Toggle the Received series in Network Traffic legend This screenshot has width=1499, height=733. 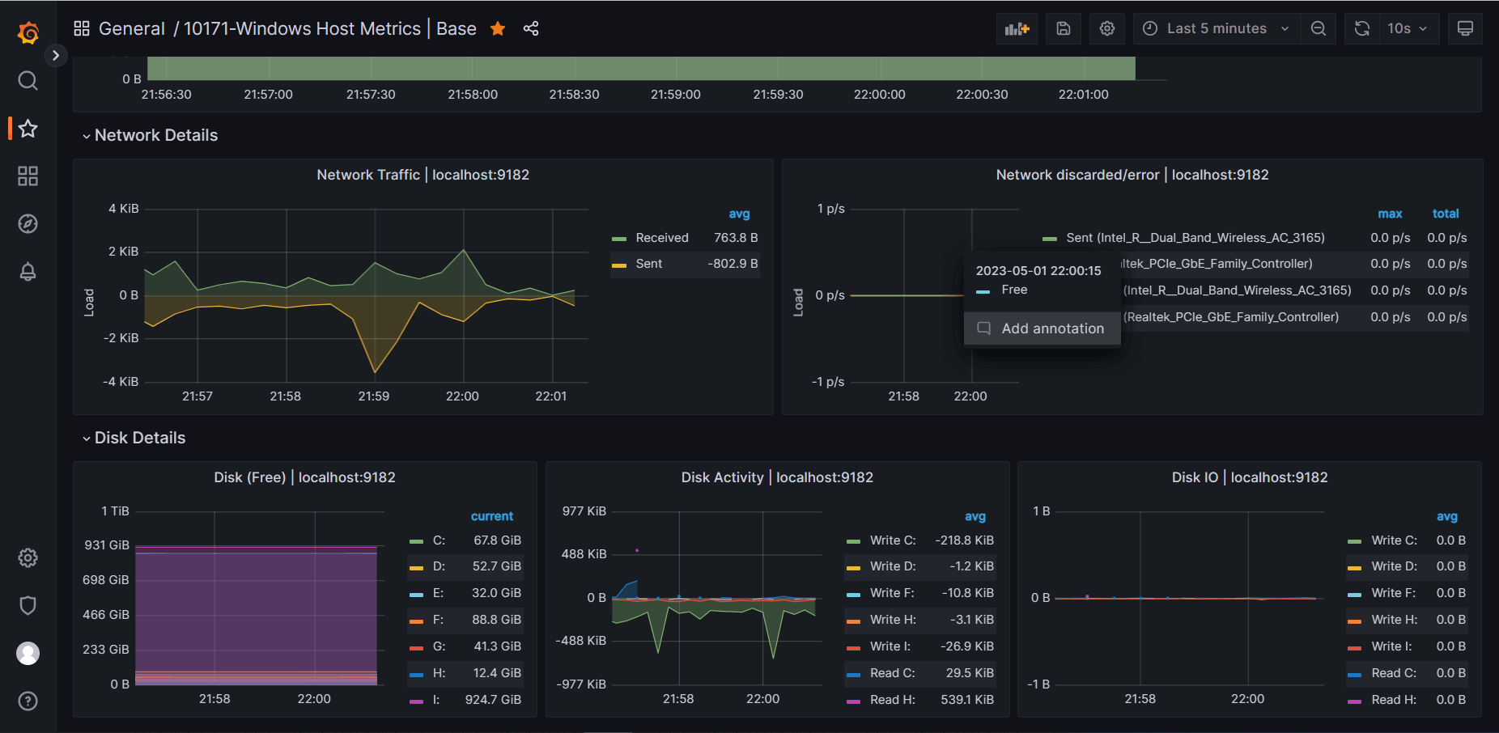click(661, 238)
